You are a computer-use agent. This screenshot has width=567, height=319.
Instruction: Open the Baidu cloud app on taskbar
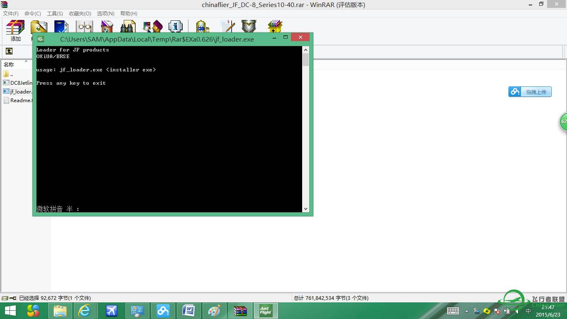point(163,311)
